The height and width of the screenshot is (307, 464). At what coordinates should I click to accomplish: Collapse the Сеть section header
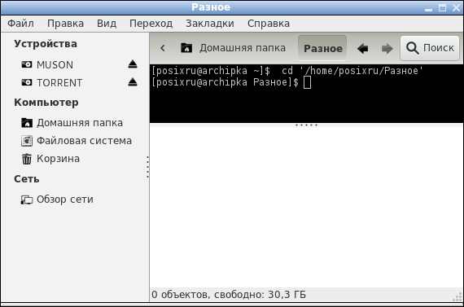tap(27, 179)
